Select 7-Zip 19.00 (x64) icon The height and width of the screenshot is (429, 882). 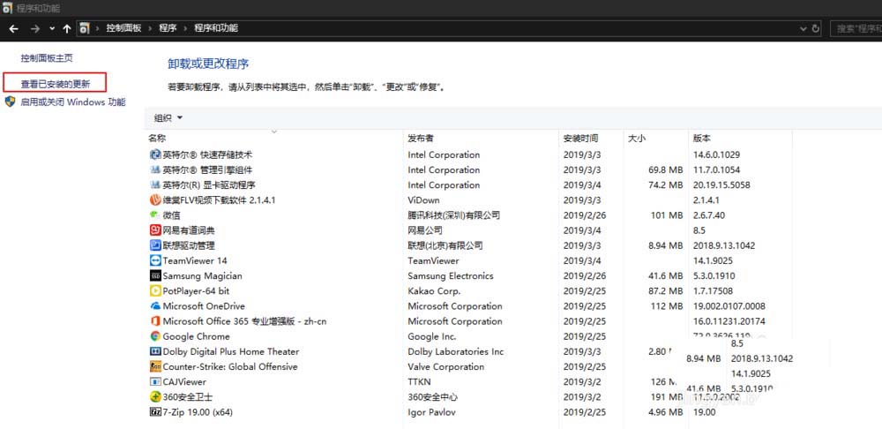click(155, 412)
